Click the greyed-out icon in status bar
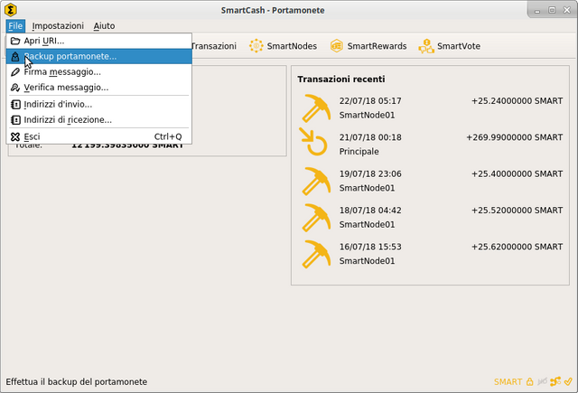The height and width of the screenshot is (393, 578). (542, 381)
